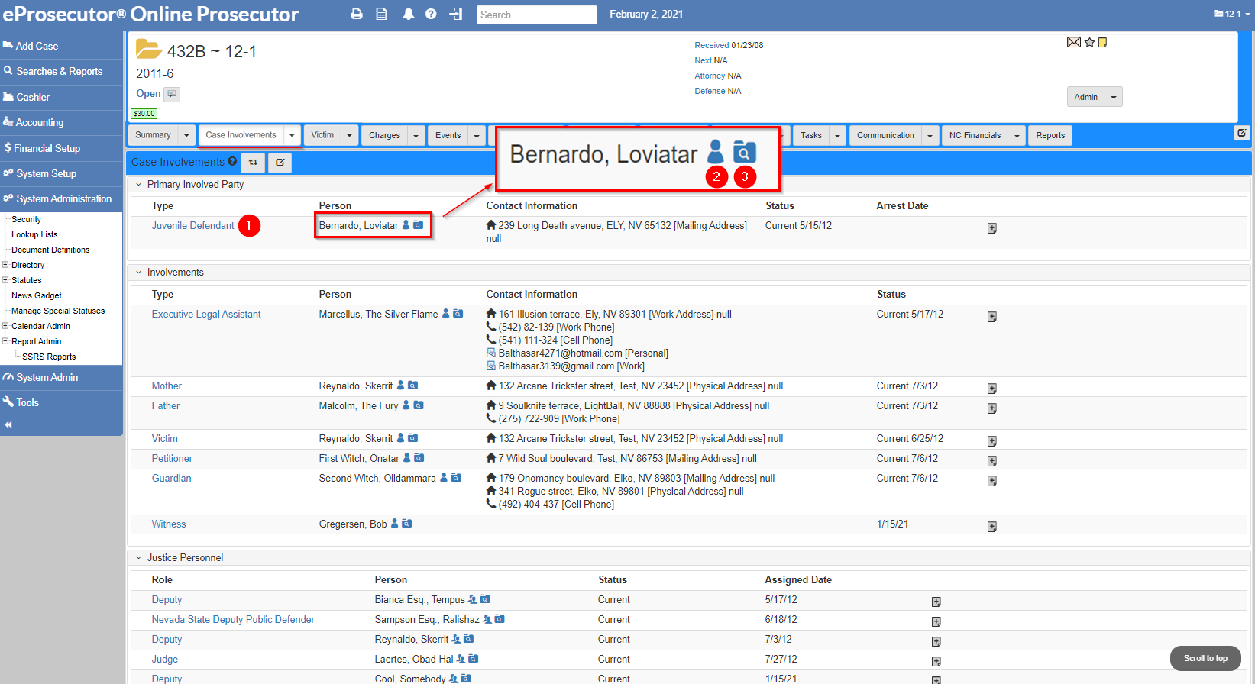1255x684 pixels.
Task: Open the Charges tab dropdown arrow
Action: [x=416, y=135]
